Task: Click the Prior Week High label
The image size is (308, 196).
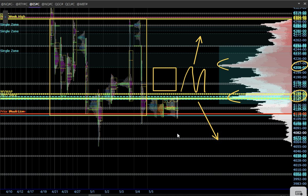Action: (13, 16)
